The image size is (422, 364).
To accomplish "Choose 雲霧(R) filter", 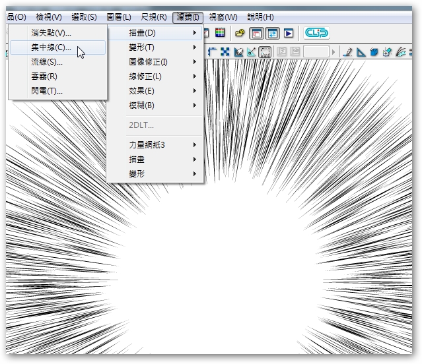I will tap(57, 76).
